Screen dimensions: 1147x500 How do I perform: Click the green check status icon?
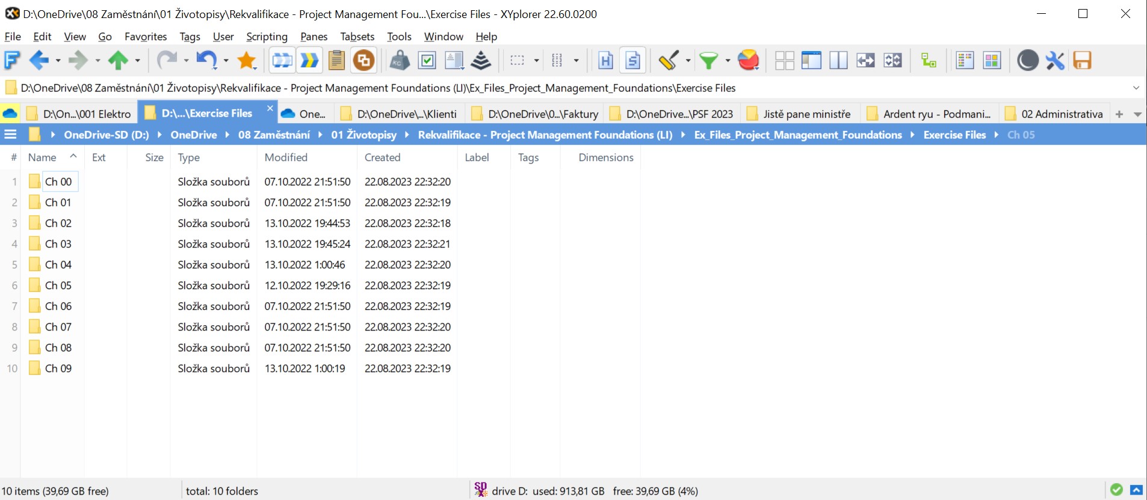point(1116,490)
